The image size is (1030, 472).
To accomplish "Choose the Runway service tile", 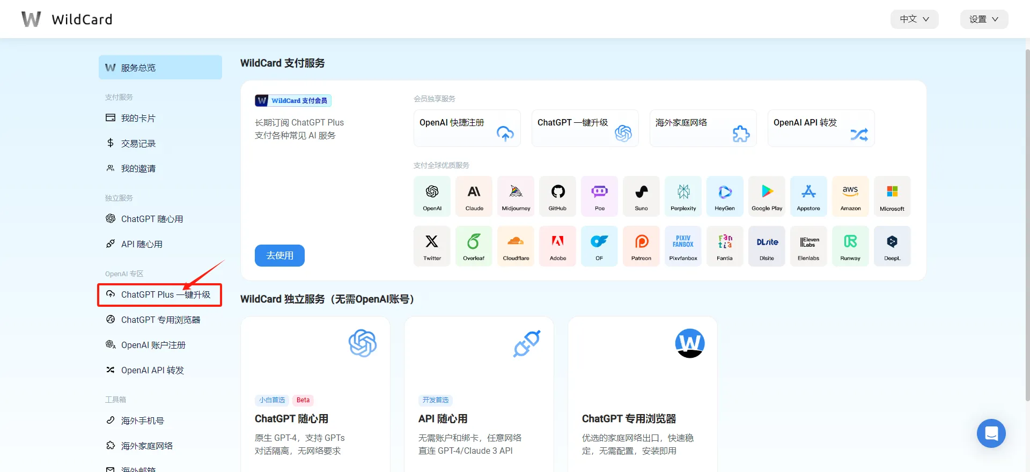I will 850,246.
